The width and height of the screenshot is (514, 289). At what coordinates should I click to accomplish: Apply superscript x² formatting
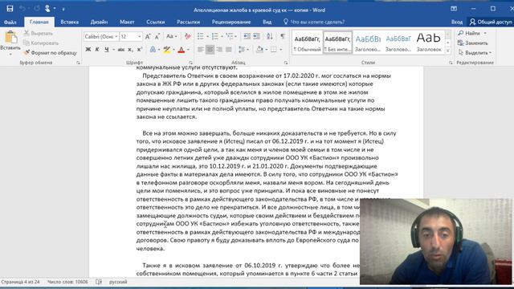(140, 50)
